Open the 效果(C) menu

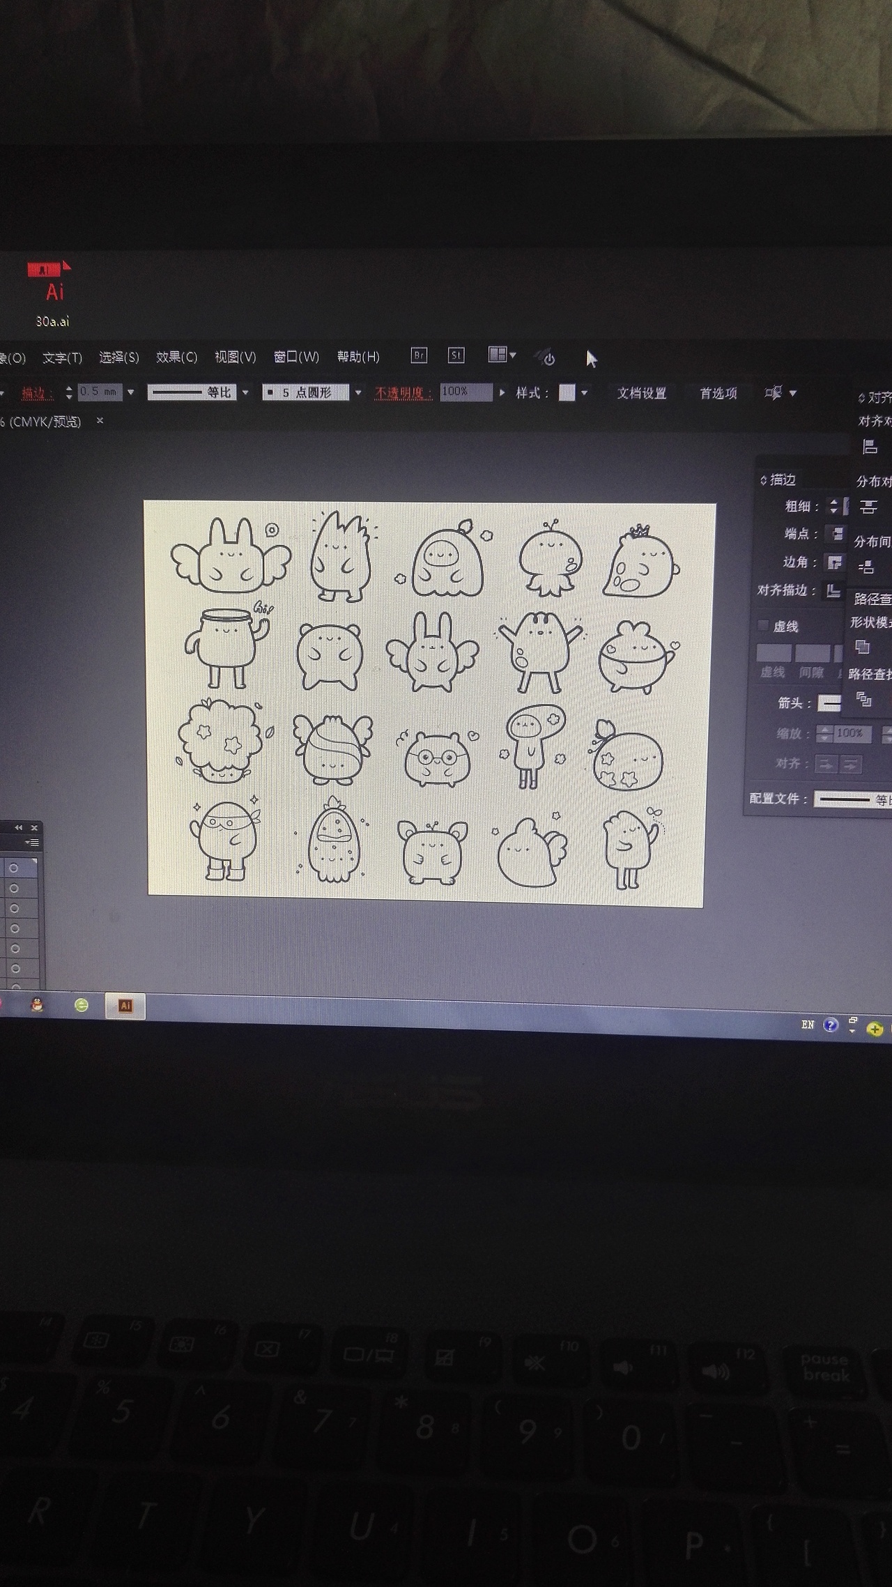(x=176, y=357)
